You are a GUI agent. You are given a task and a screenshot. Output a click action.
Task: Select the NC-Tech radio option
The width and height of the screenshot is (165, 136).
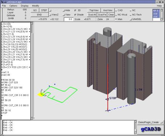(x=131, y=15)
